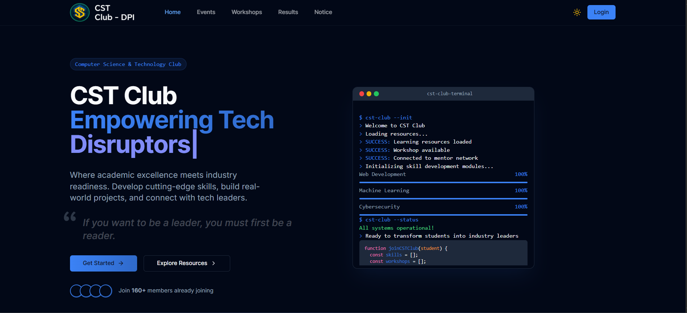Click the Cybersecurity progress bar
The width and height of the screenshot is (687, 313).
pos(443,215)
